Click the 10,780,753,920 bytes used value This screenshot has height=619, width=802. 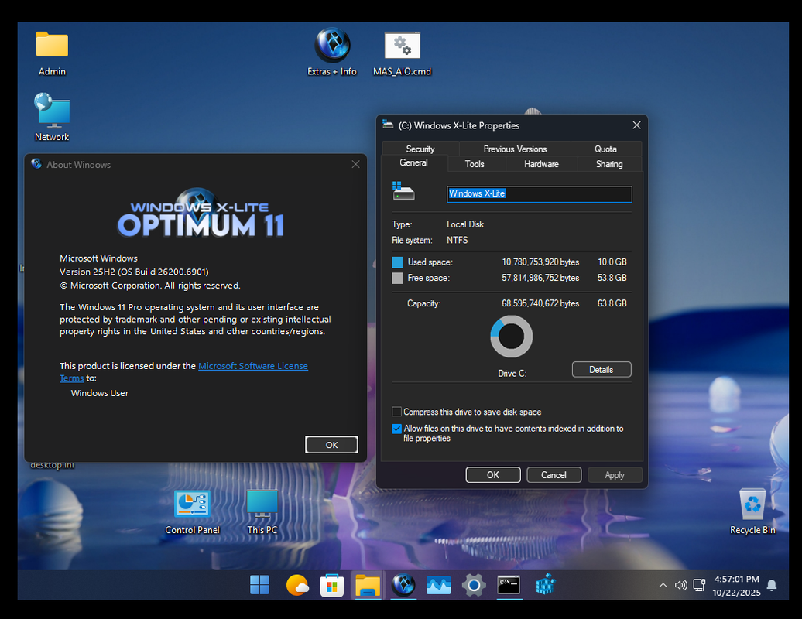(x=540, y=262)
